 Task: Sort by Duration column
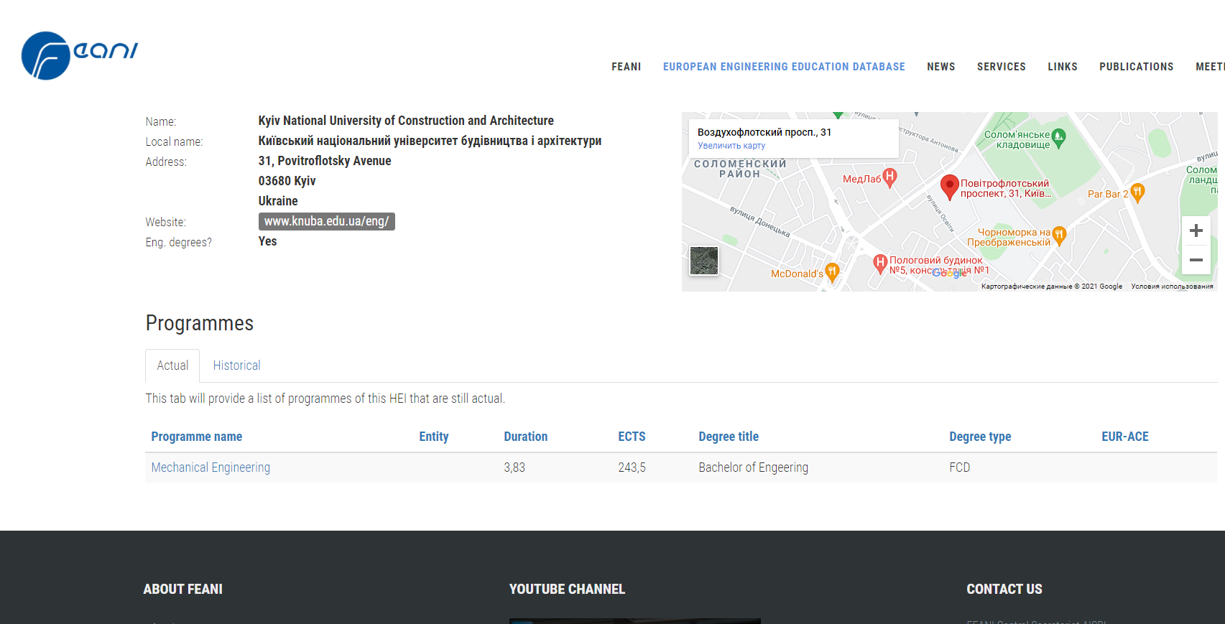coord(526,437)
